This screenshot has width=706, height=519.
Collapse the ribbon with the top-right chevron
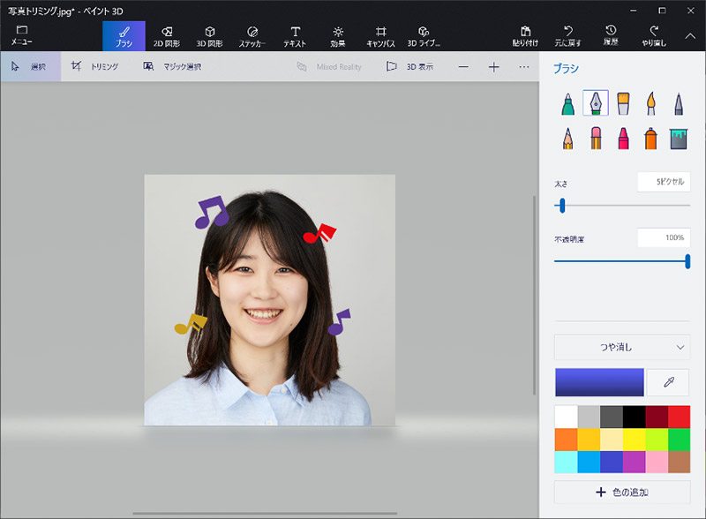coord(690,36)
